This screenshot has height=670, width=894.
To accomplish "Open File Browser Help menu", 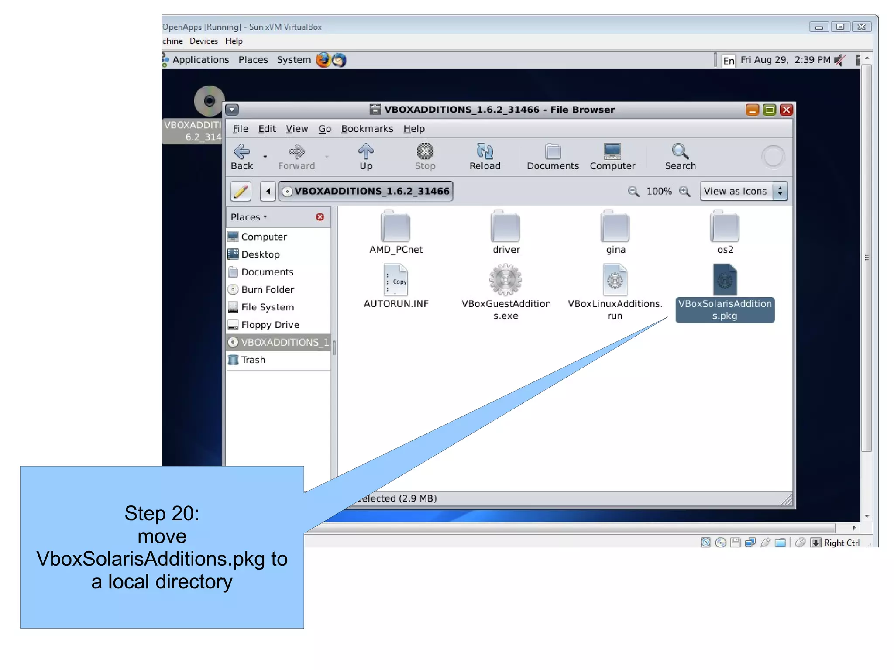I will (x=414, y=129).
